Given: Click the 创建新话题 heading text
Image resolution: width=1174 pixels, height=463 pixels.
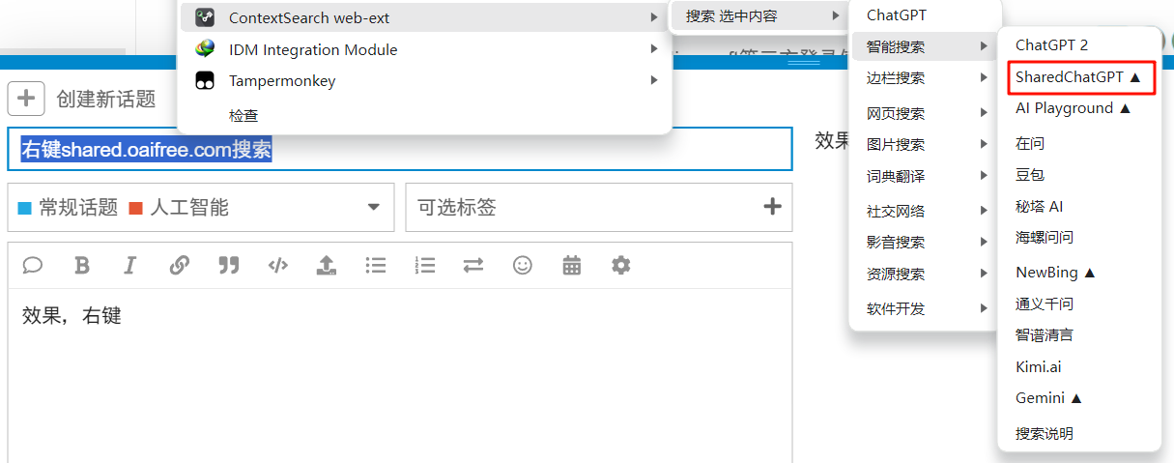Looking at the screenshot, I should [x=106, y=99].
